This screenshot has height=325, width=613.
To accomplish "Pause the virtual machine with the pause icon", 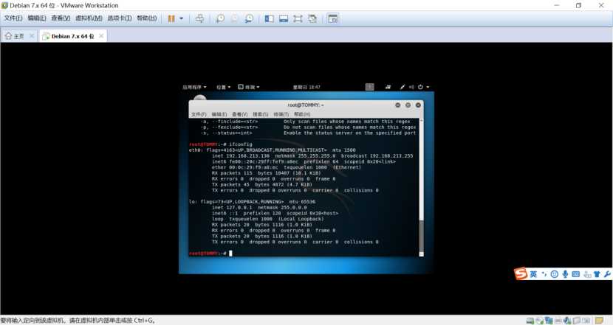I will tap(171, 18).
